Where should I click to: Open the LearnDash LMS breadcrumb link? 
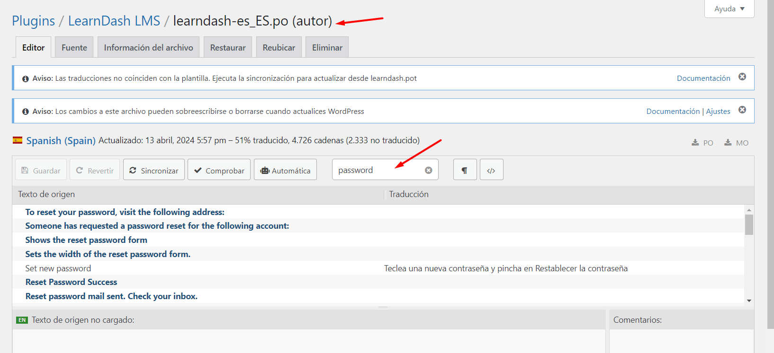click(114, 21)
